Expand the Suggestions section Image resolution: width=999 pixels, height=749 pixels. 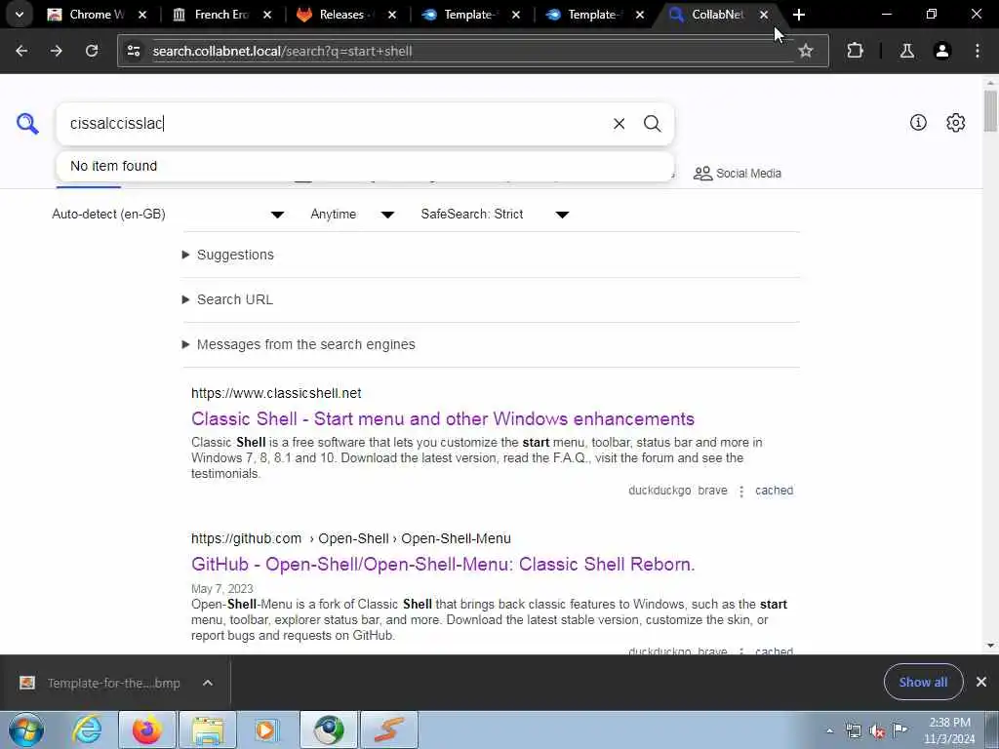tap(228, 255)
